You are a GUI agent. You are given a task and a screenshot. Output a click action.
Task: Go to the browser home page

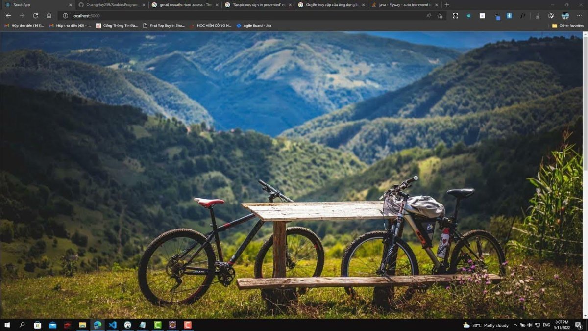tap(49, 16)
